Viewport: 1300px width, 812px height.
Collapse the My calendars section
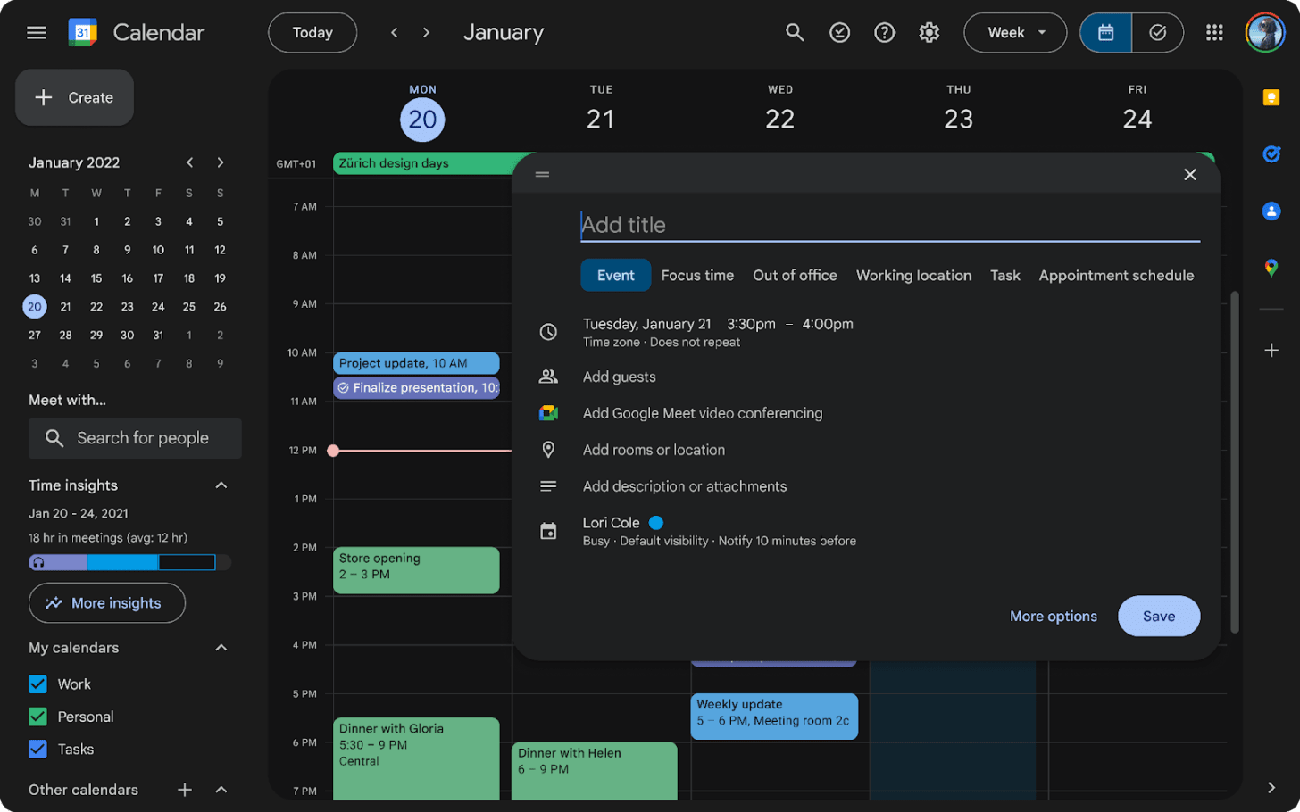click(x=221, y=648)
